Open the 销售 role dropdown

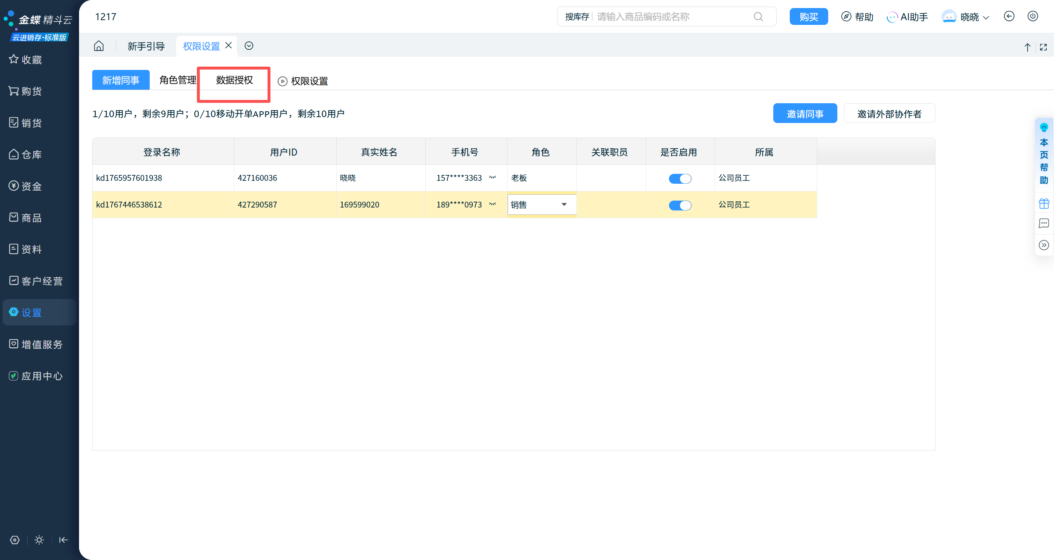(x=564, y=205)
